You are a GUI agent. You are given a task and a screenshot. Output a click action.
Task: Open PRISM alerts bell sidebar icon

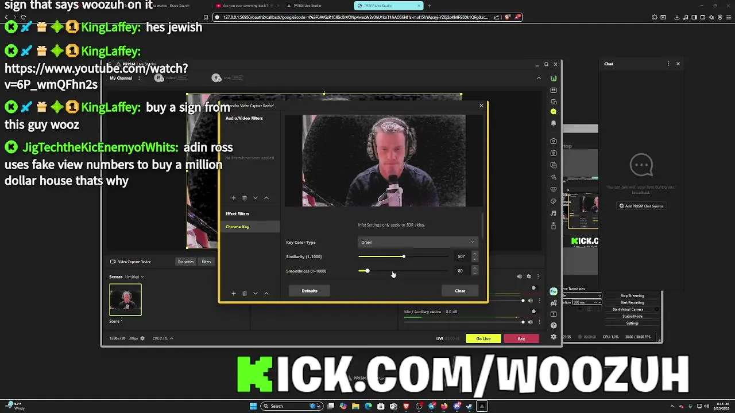(554, 123)
